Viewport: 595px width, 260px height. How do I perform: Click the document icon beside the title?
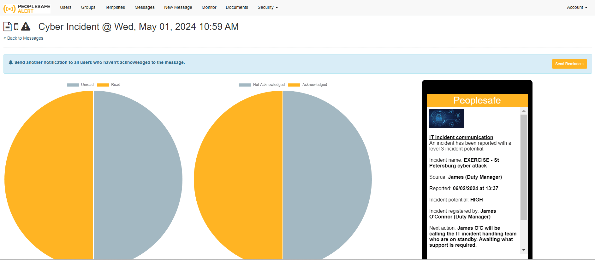tap(8, 26)
